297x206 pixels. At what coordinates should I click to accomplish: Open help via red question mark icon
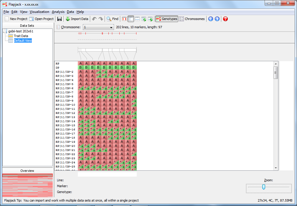click(x=225, y=19)
